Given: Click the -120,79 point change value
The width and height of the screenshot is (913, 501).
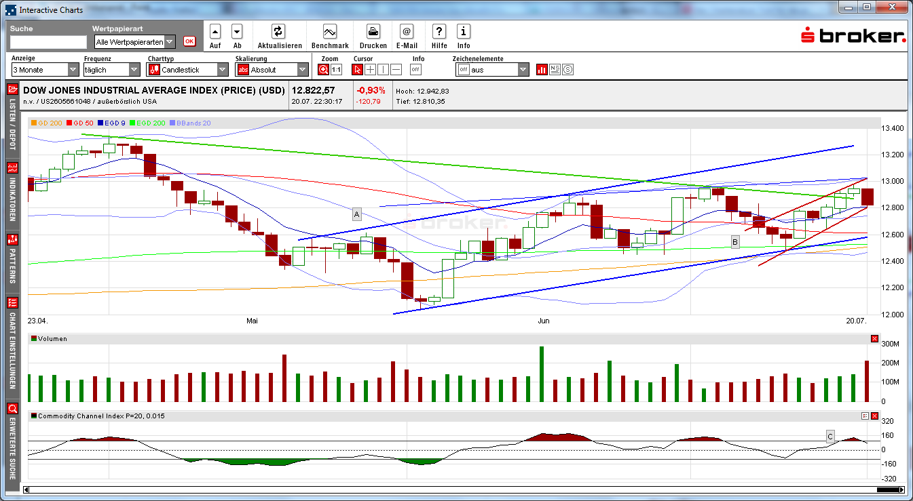Looking at the screenshot, I should pos(369,102).
